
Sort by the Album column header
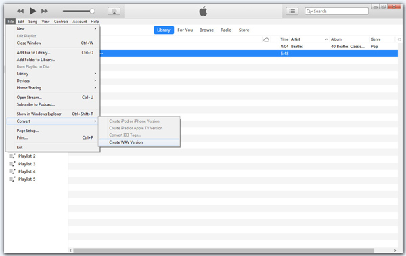tap(336, 39)
